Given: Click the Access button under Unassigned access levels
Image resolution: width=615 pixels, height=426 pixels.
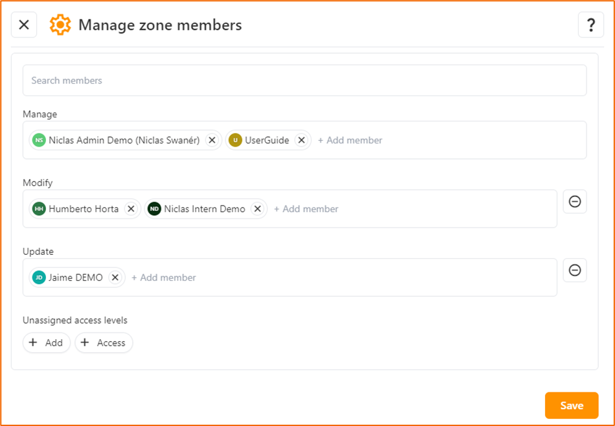Looking at the screenshot, I should [x=103, y=342].
